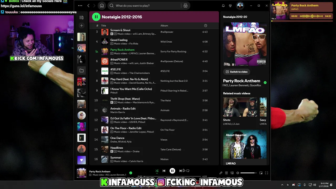Sort tracks by the duration clock column
Image resolution: width=336 pixels, height=189 pixels.
tap(206, 25)
